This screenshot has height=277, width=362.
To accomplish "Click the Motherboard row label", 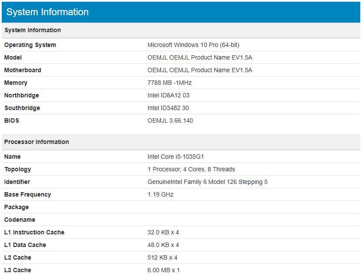I will [x=23, y=70].
